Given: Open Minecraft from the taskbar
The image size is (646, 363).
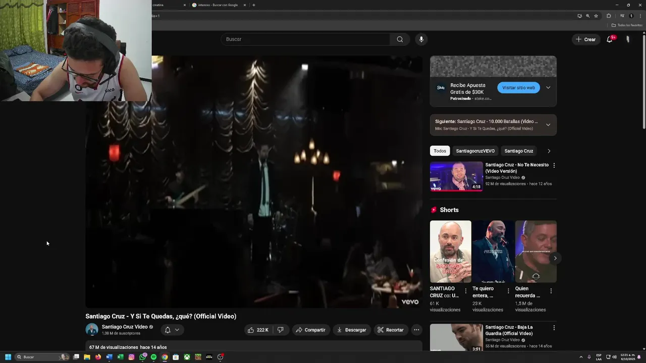Looking at the screenshot, I should pos(198,357).
